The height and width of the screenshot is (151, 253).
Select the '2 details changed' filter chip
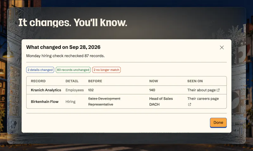40,70
